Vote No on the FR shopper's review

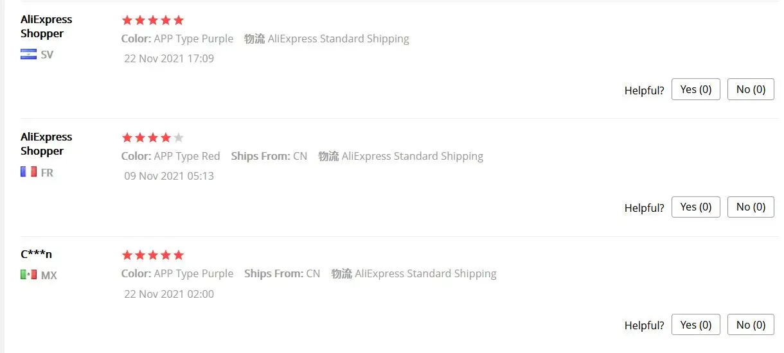pyautogui.click(x=751, y=207)
